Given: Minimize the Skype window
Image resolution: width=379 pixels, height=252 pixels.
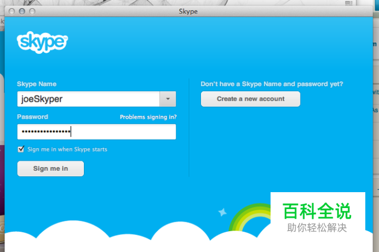Looking at the screenshot, I should (22, 11).
